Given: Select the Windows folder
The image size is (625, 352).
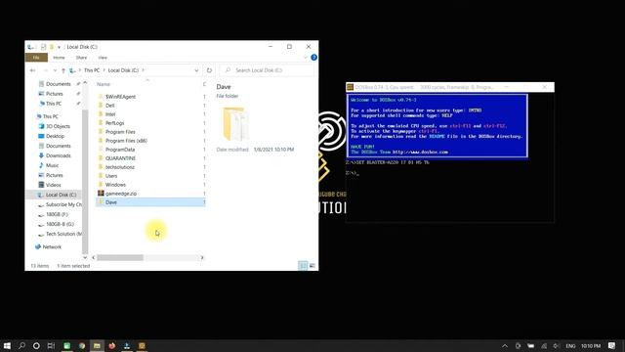Looking at the screenshot, I should click(x=115, y=185).
